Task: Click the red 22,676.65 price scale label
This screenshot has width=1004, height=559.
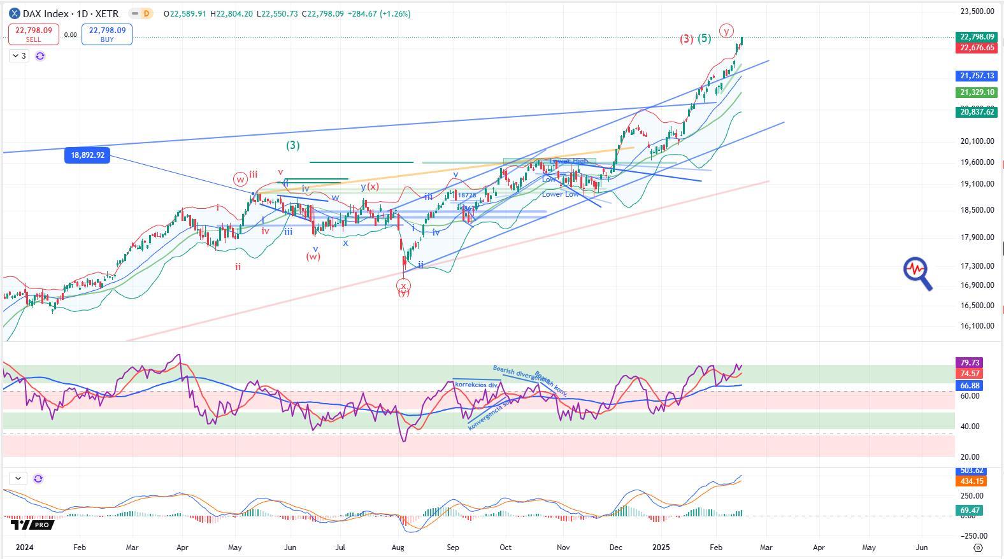Action: coord(977,48)
